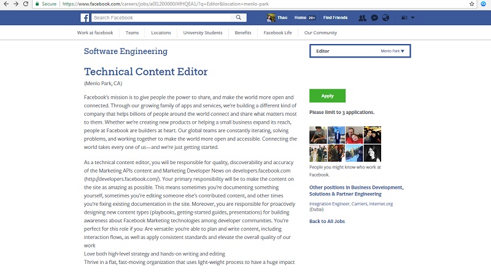Open Thao's profile link
This screenshot has height=275, width=491.
coord(282,18)
